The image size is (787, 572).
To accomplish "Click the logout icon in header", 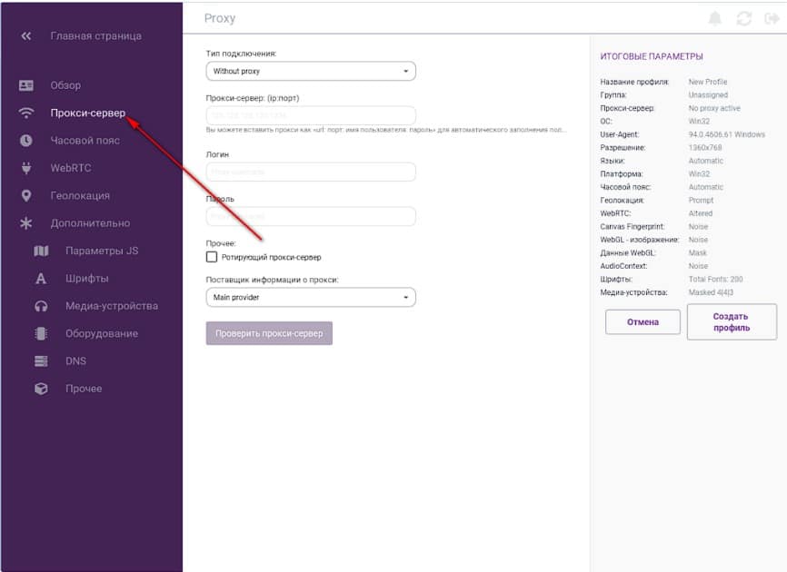I will 771,19.
